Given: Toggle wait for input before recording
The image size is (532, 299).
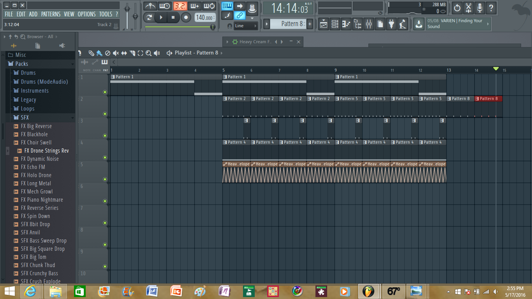Looking at the screenshot, I should pos(165,6).
